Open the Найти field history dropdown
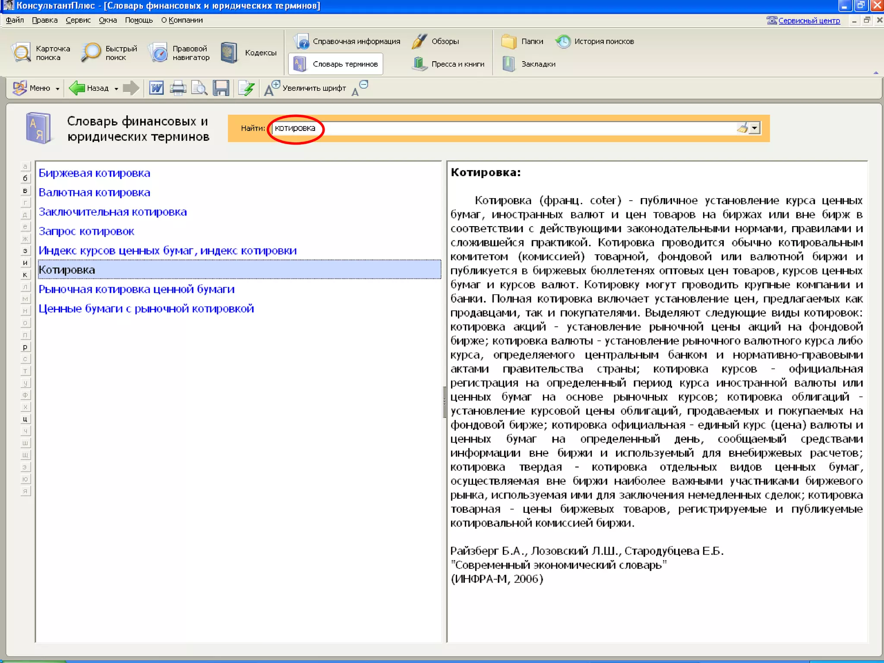Image resolution: width=884 pixels, height=663 pixels. click(x=754, y=128)
